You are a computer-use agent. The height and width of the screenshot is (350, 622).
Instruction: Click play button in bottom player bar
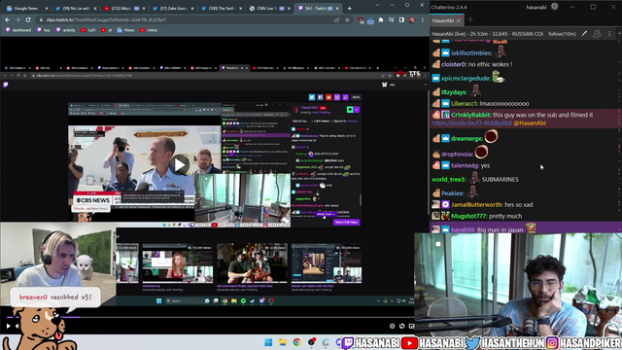click(x=8, y=327)
